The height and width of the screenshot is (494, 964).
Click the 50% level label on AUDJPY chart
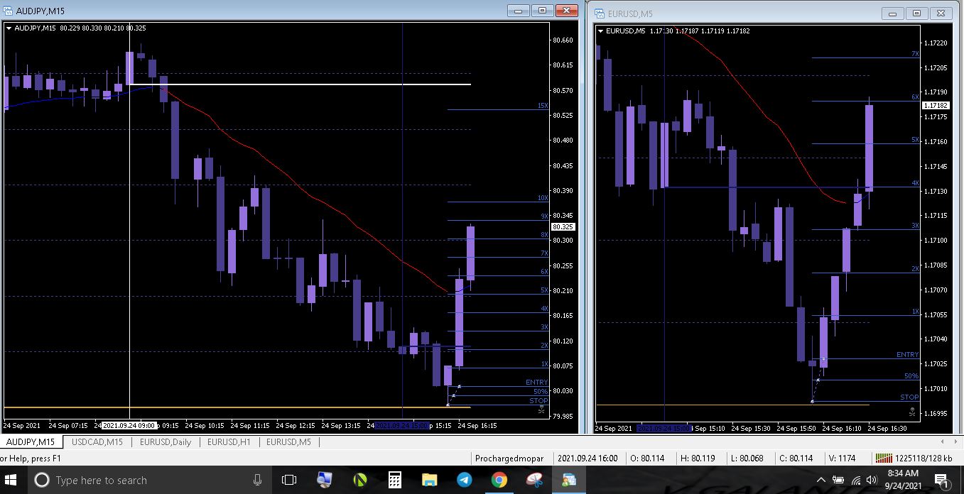tap(541, 392)
